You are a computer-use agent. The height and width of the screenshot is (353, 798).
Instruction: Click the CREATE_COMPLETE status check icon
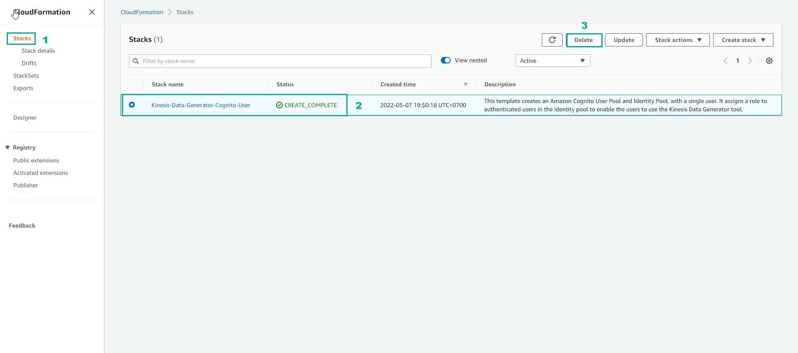click(279, 105)
